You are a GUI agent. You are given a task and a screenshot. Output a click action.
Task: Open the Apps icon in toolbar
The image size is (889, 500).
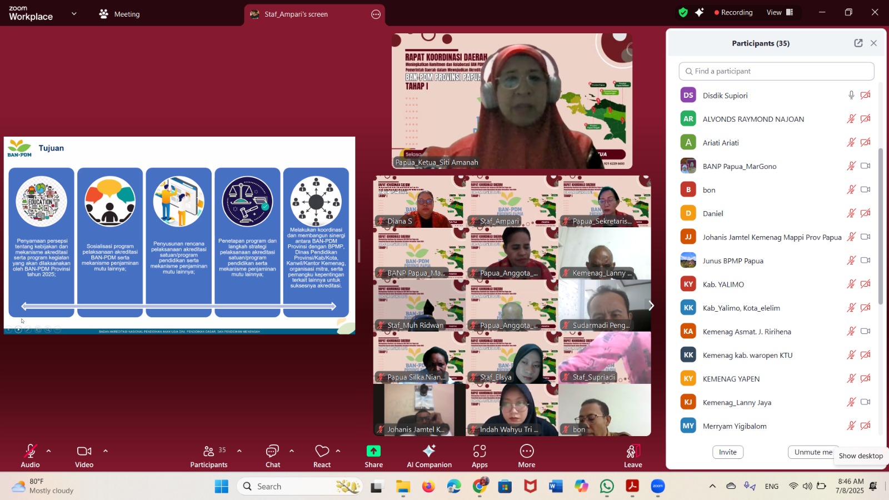tap(480, 451)
